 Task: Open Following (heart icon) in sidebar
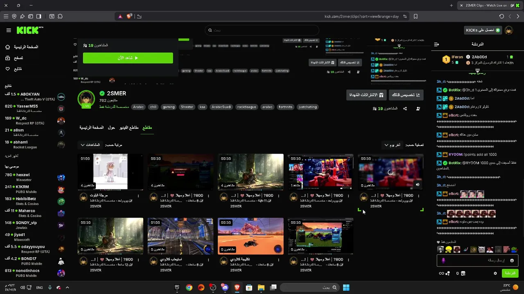pos(7,69)
